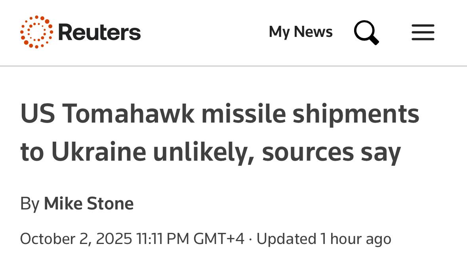Click the October 2, 2025 publish date
Image resolution: width=467 pixels, height=265 pixels.
coord(76,239)
